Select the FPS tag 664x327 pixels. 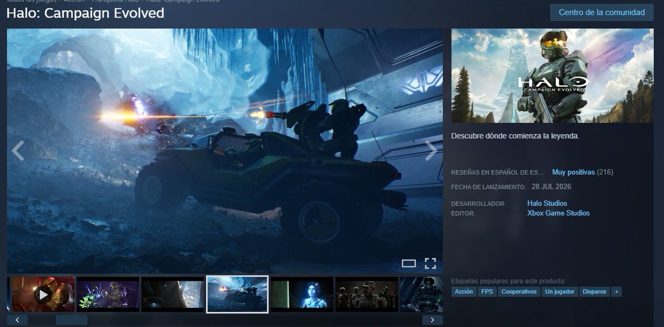pyautogui.click(x=487, y=292)
